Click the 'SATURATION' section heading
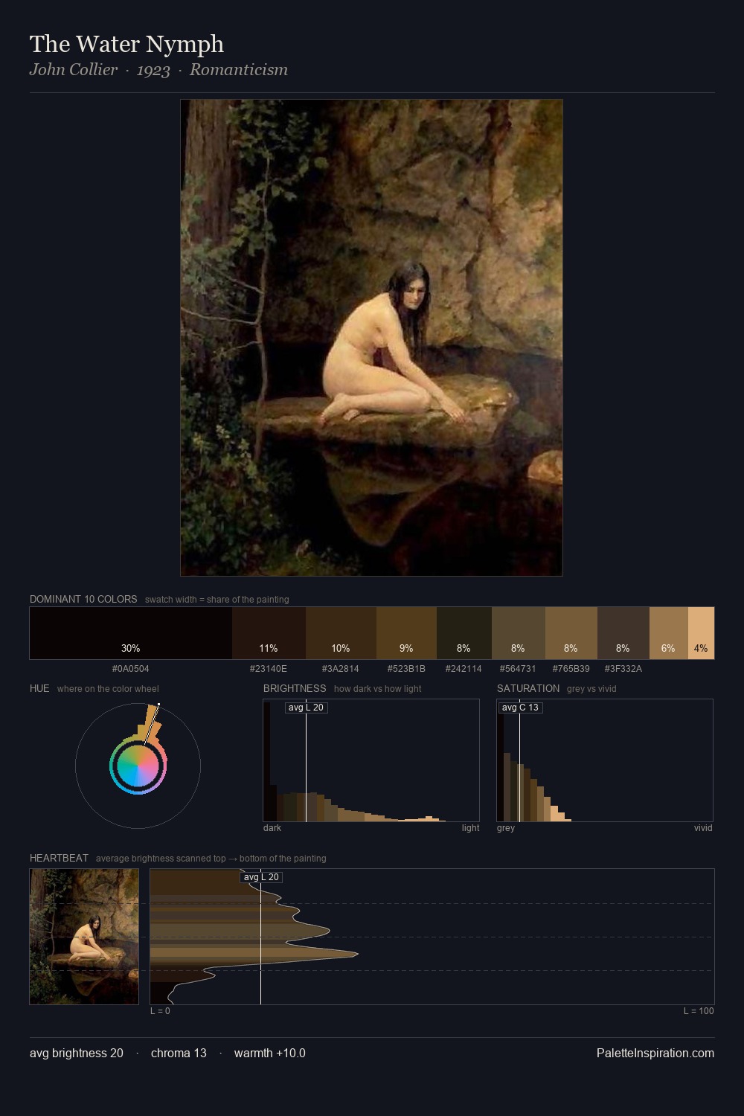This screenshot has width=744, height=1116. coord(528,688)
